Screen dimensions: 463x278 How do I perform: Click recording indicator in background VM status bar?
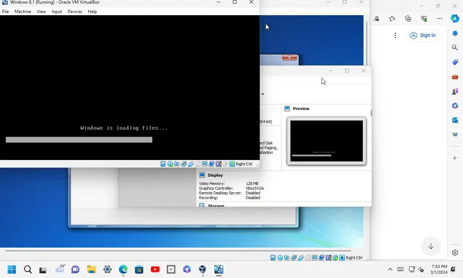(x=322, y=258)
